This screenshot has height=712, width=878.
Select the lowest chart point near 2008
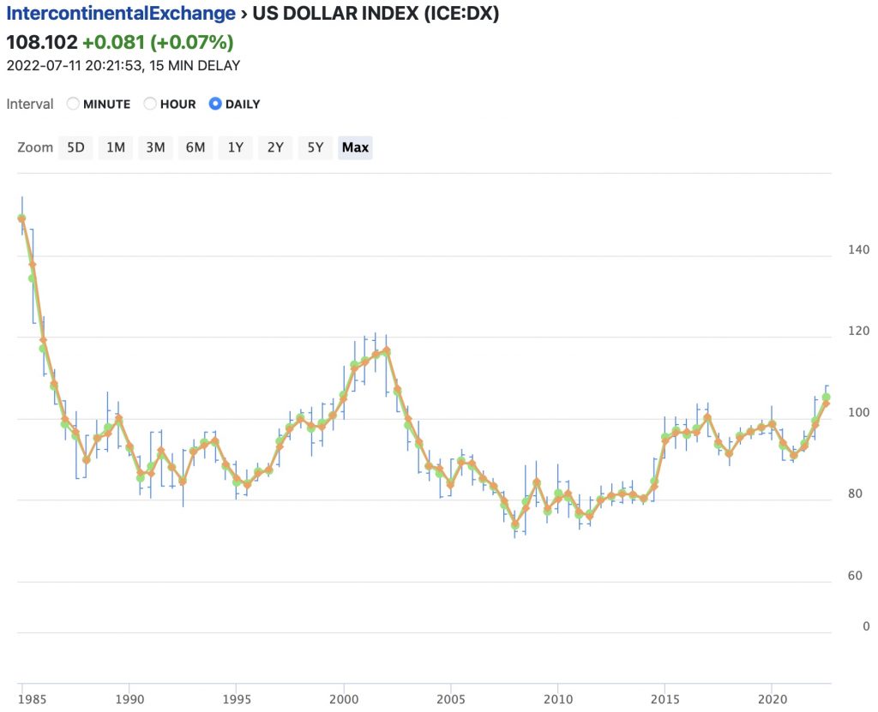[515, 524]
